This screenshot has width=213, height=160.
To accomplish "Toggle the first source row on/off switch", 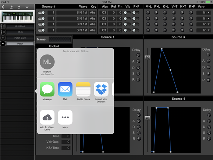I will pos(41,13).
